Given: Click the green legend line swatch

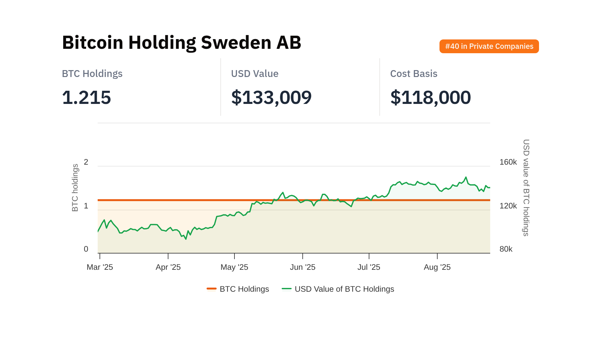Looking at the screenshot, I should click(x=286, y=289).
